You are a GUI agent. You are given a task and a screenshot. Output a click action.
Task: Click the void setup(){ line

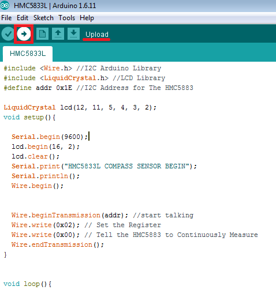[x=29, y=117]
